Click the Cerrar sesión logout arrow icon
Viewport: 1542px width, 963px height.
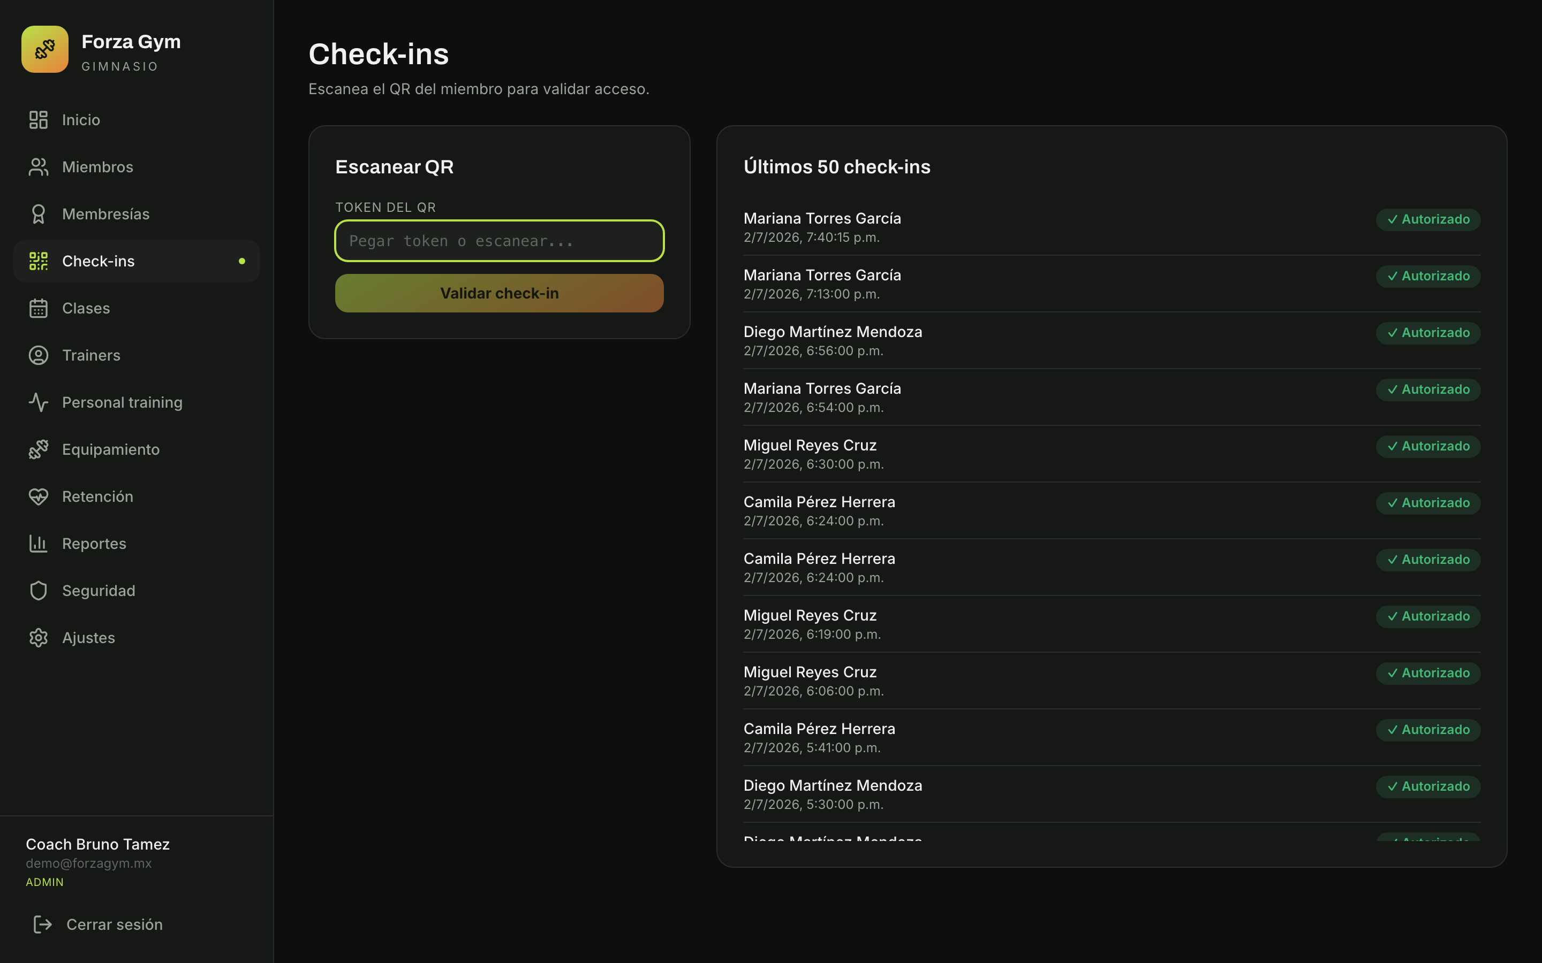(x=43, y=924)
